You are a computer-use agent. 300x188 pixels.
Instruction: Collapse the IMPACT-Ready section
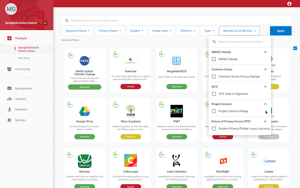point(265,52)
